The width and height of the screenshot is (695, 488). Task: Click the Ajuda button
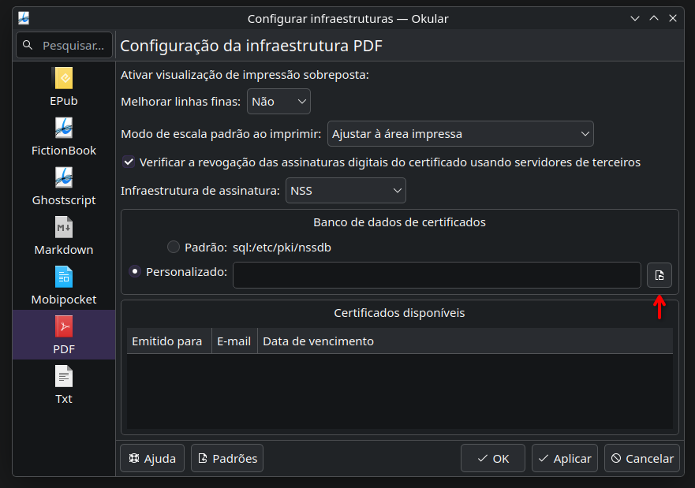[152, 458]
